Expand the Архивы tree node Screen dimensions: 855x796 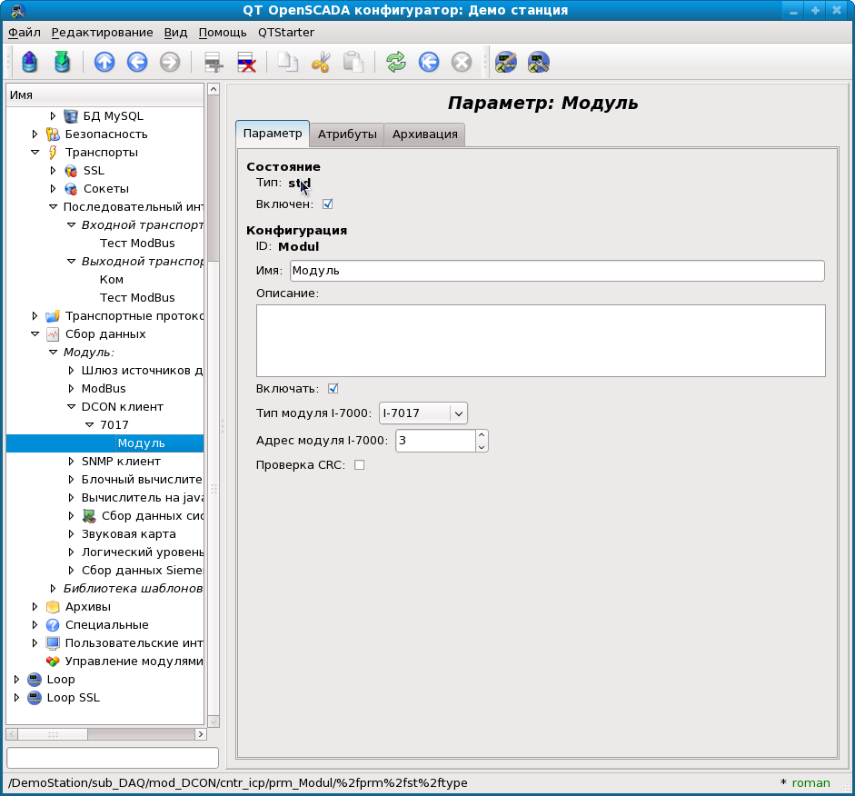[35, 607]
